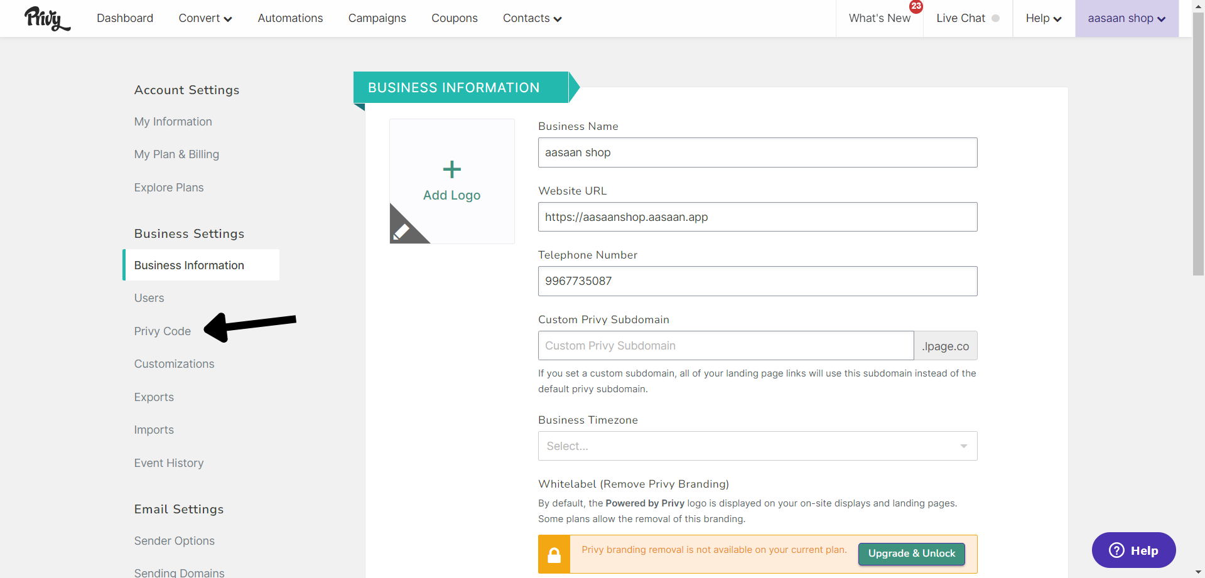Expand the Convert dropdown menu
1205x578 pixels.
[205, 18]
